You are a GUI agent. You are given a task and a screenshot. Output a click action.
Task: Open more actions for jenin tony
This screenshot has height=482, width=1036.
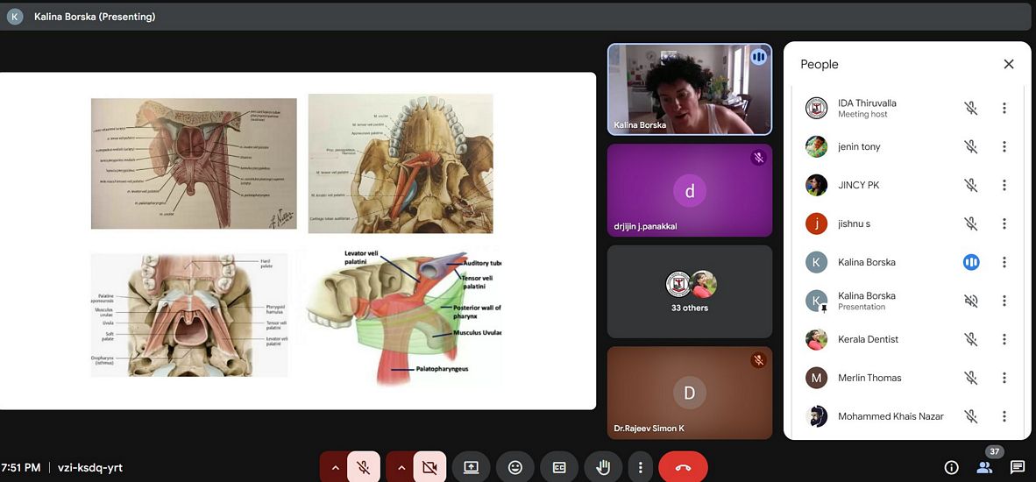[1004, 146]
